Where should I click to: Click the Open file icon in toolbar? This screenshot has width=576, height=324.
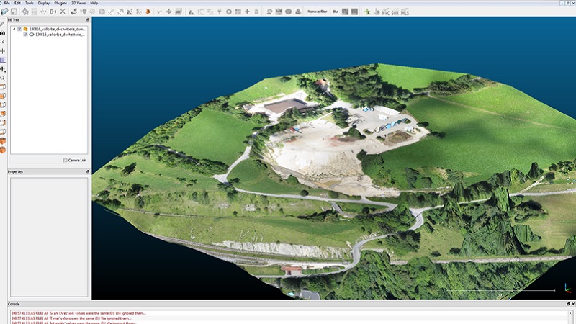click(4, 12)
